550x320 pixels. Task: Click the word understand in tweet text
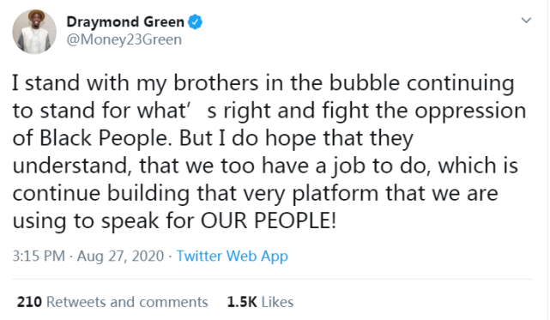(x=72, y=166)
